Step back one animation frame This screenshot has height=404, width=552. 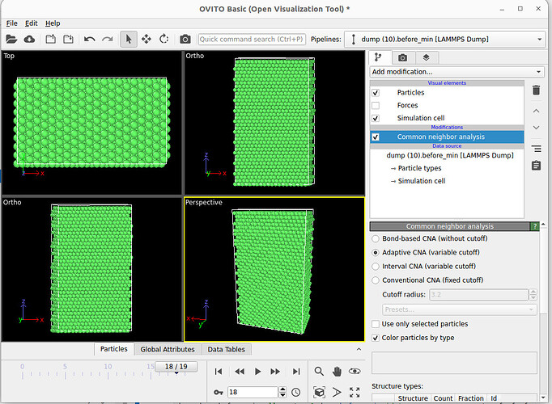click(x=240, y=372)
